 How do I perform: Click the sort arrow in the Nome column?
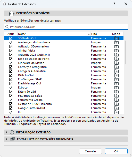88,34
